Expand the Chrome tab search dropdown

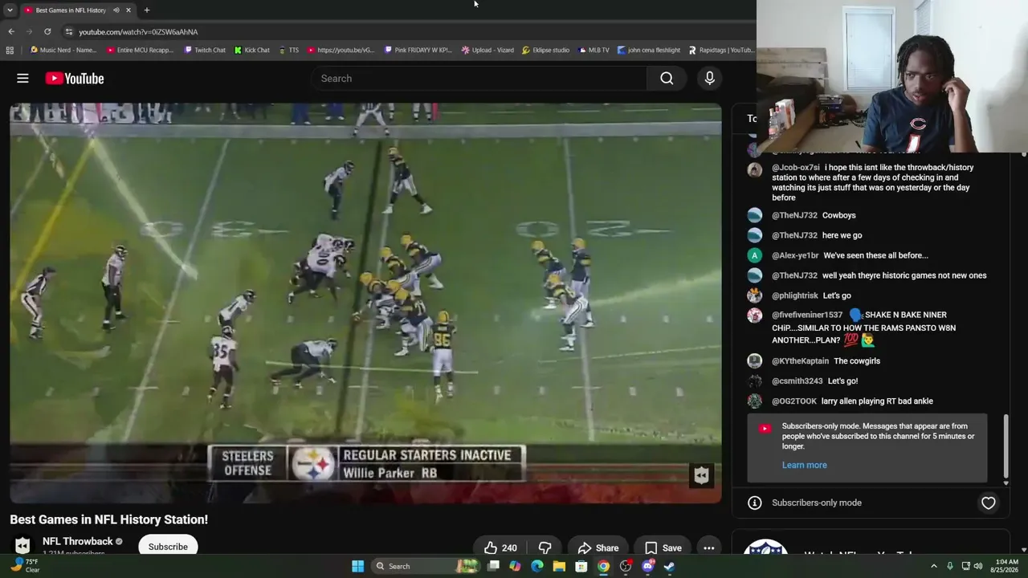tap(10, 10)
